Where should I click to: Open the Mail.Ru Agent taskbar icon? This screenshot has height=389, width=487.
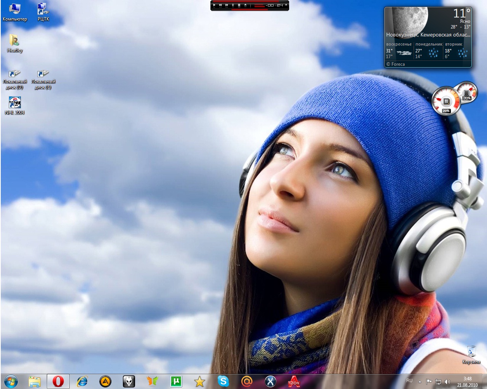coord(247,381)
